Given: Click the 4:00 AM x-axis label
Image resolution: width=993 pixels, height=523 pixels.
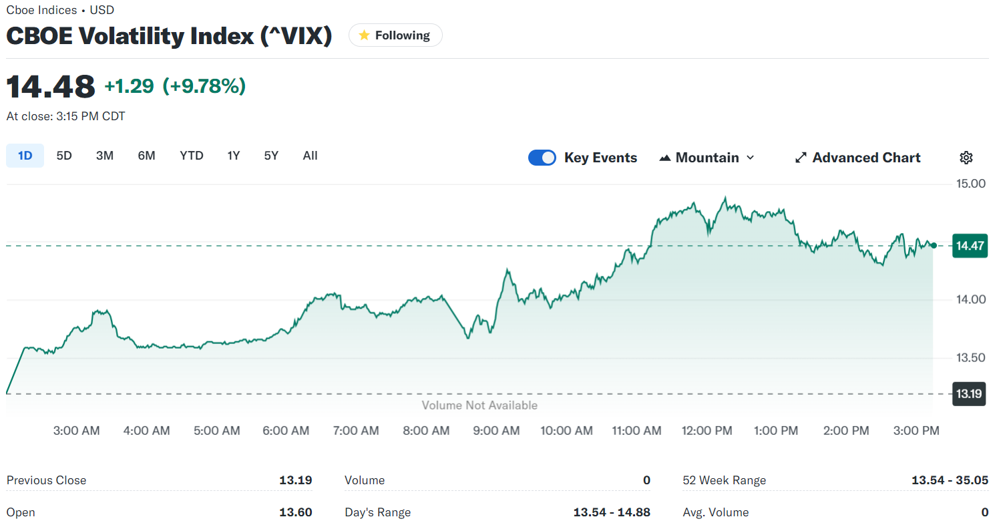Looking at the screenshot, I should pos(147,431).
